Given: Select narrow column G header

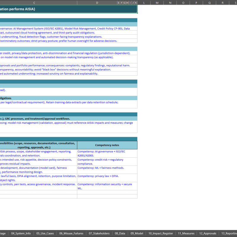Looking at the screenshot, I should click(124, 3).
